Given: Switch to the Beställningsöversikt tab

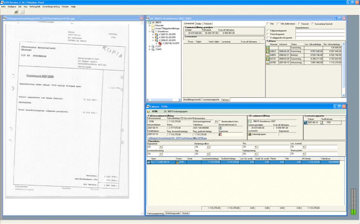Looking at the screenshot, I should [x=192, y=100].
